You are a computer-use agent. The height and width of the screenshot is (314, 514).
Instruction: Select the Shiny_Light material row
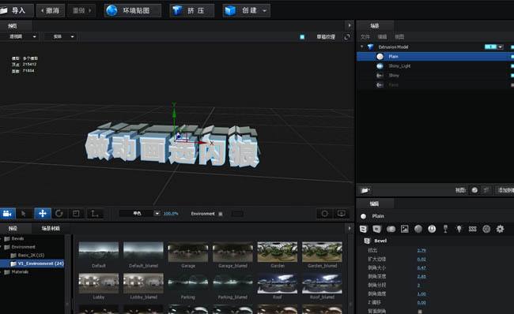click(x=435, y=65)
